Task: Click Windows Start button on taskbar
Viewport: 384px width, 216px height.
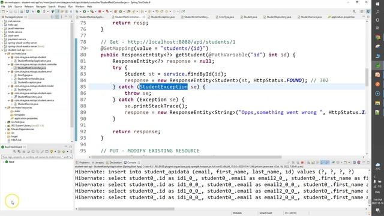Action: coord(377,4)
